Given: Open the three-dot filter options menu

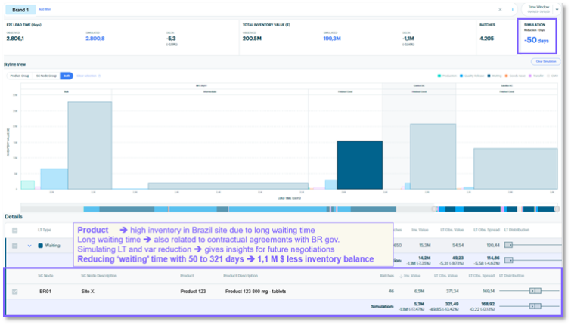Looking at the screenshot, I should (512, 10).
